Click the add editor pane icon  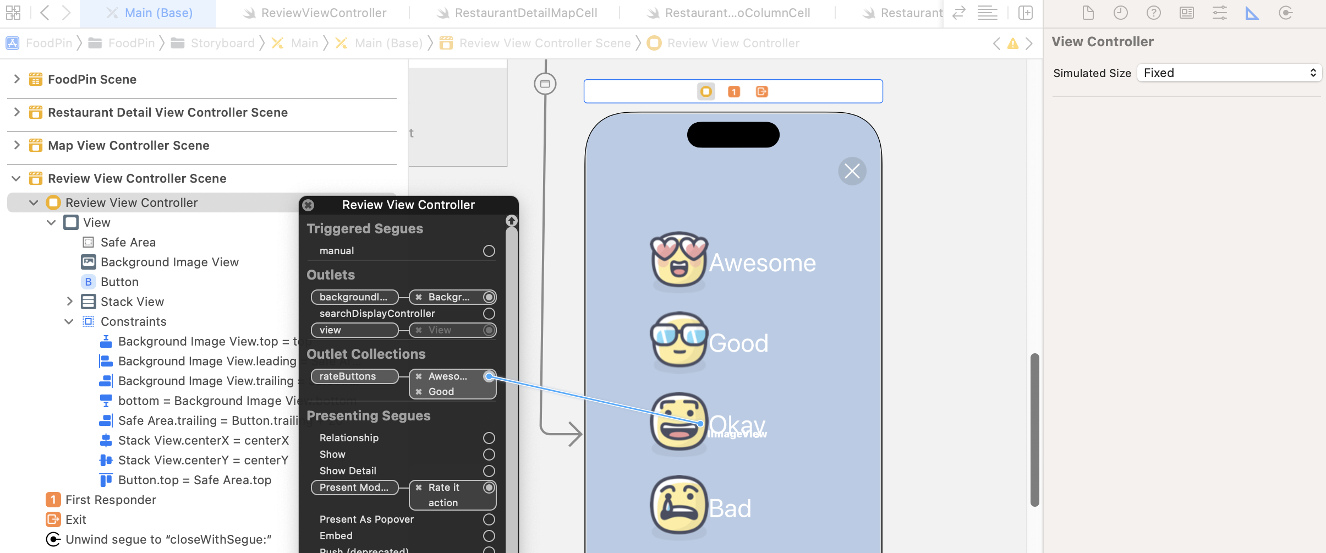(x=1026, y=13)
